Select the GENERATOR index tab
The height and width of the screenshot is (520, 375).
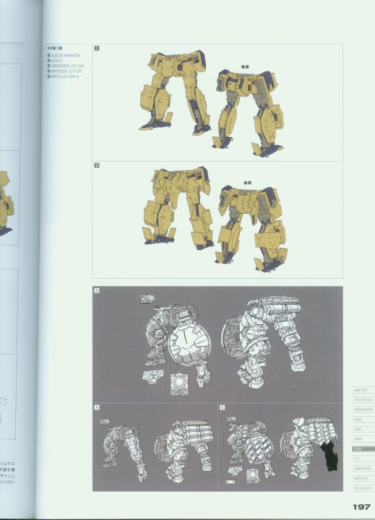[363, 469]
